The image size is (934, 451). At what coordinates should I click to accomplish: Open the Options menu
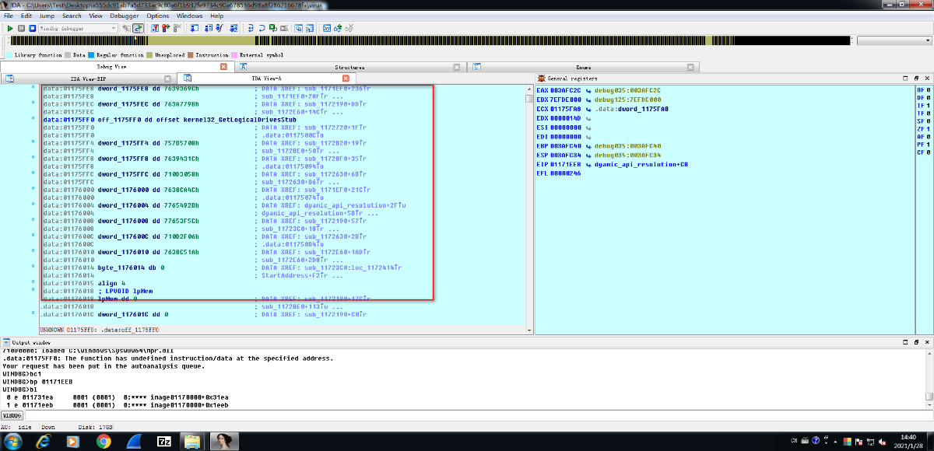pos(158,16)
